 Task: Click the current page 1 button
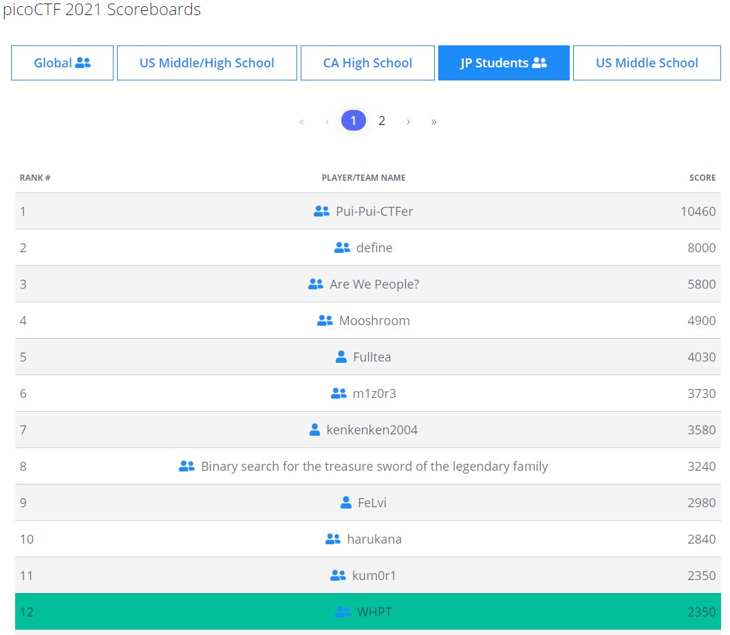(354, 121)
